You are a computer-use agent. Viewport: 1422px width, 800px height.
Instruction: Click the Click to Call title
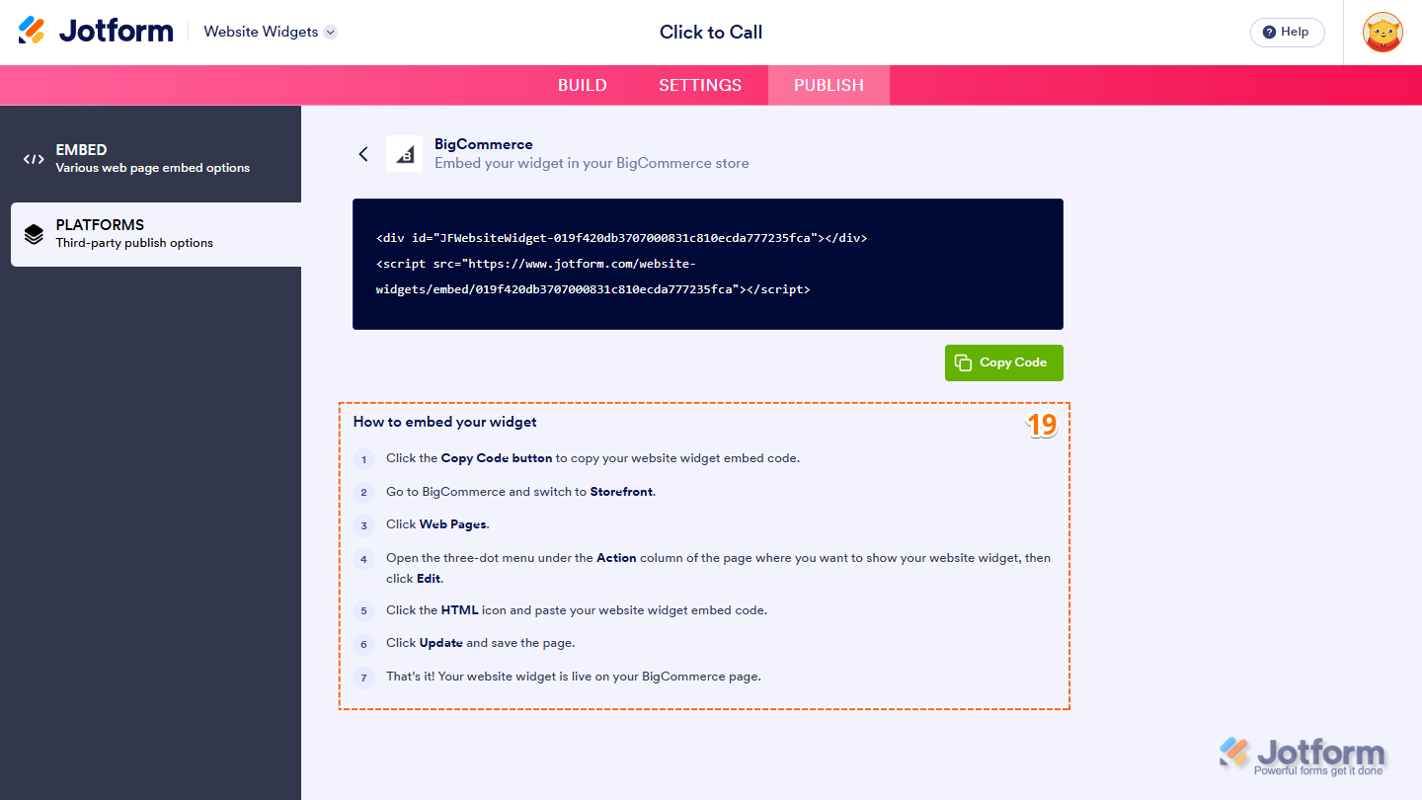coord(711,32)
